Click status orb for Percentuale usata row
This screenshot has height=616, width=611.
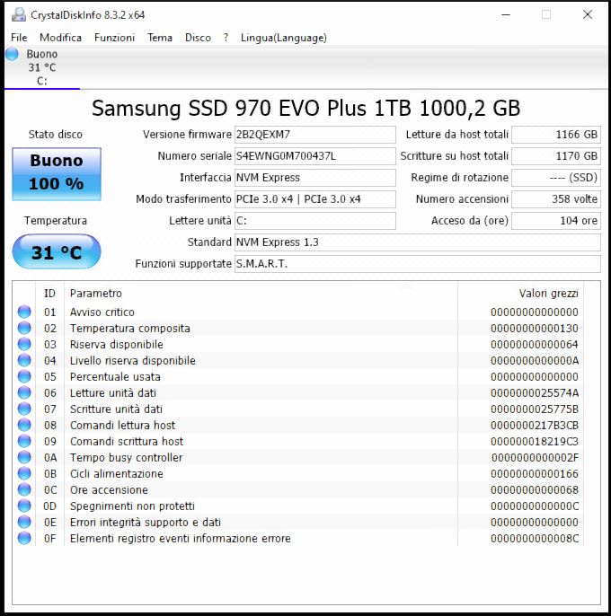pos(24,376)
